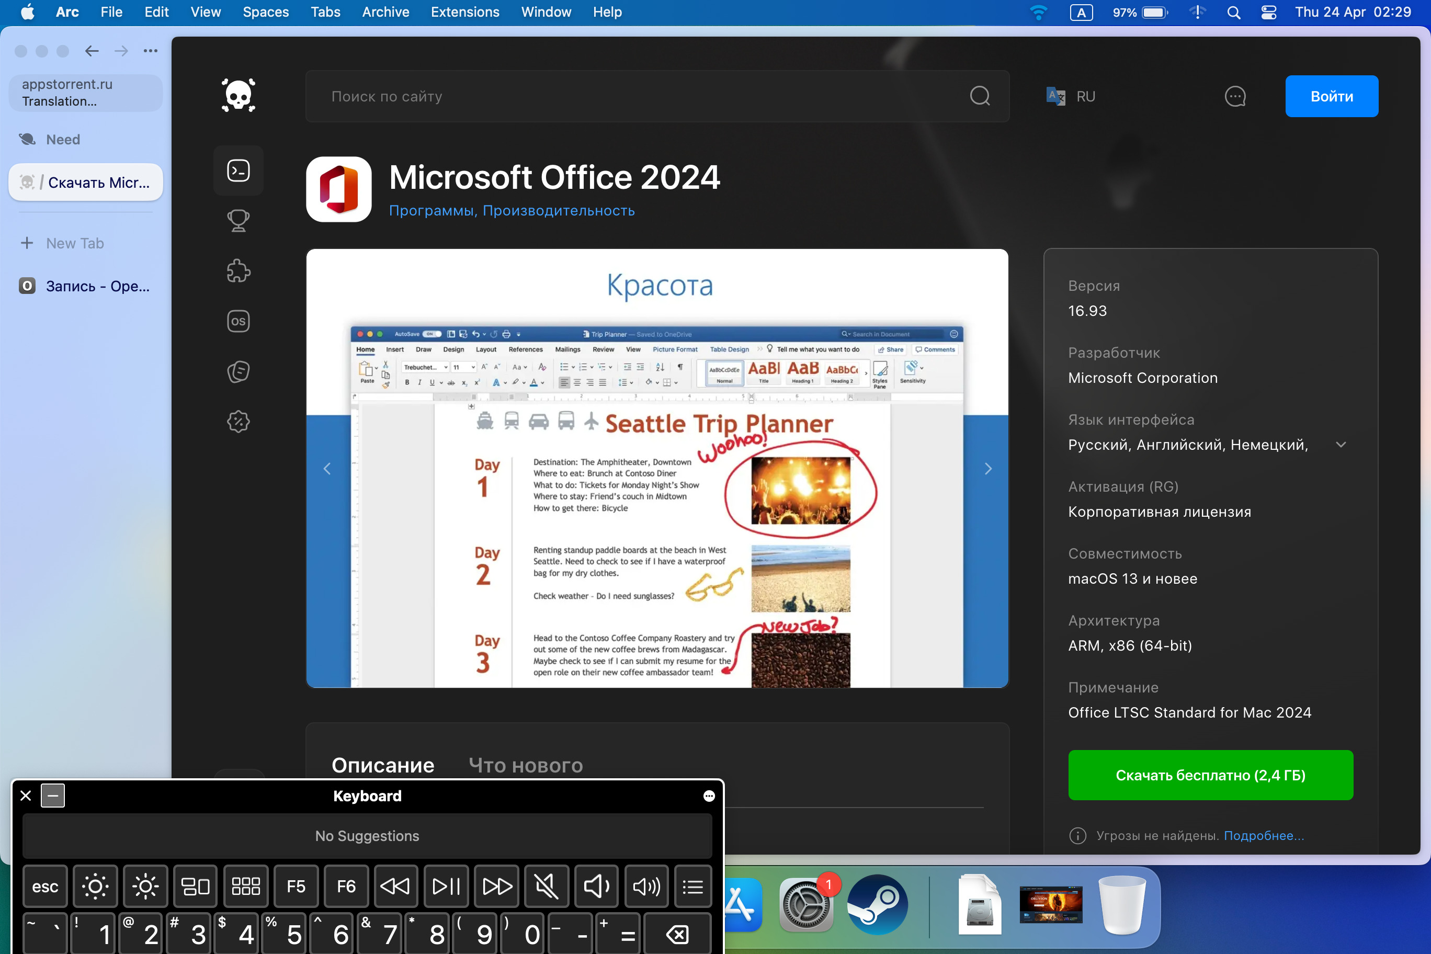Open the Extensions menu in menu bar

(x=465, y=12)
